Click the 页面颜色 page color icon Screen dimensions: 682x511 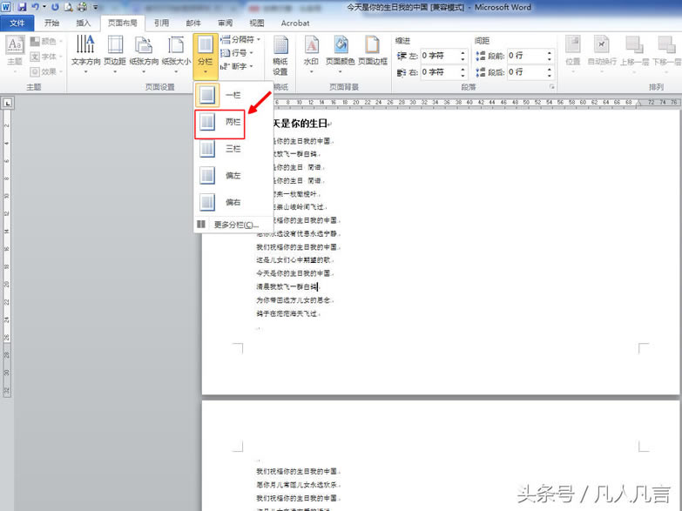(x=340, y=50)
